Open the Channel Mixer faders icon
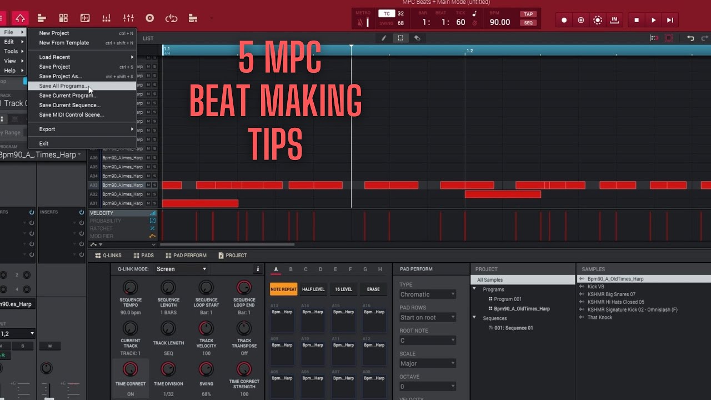The height and width of the screenshot is (400, 711). tap(128, 19)
